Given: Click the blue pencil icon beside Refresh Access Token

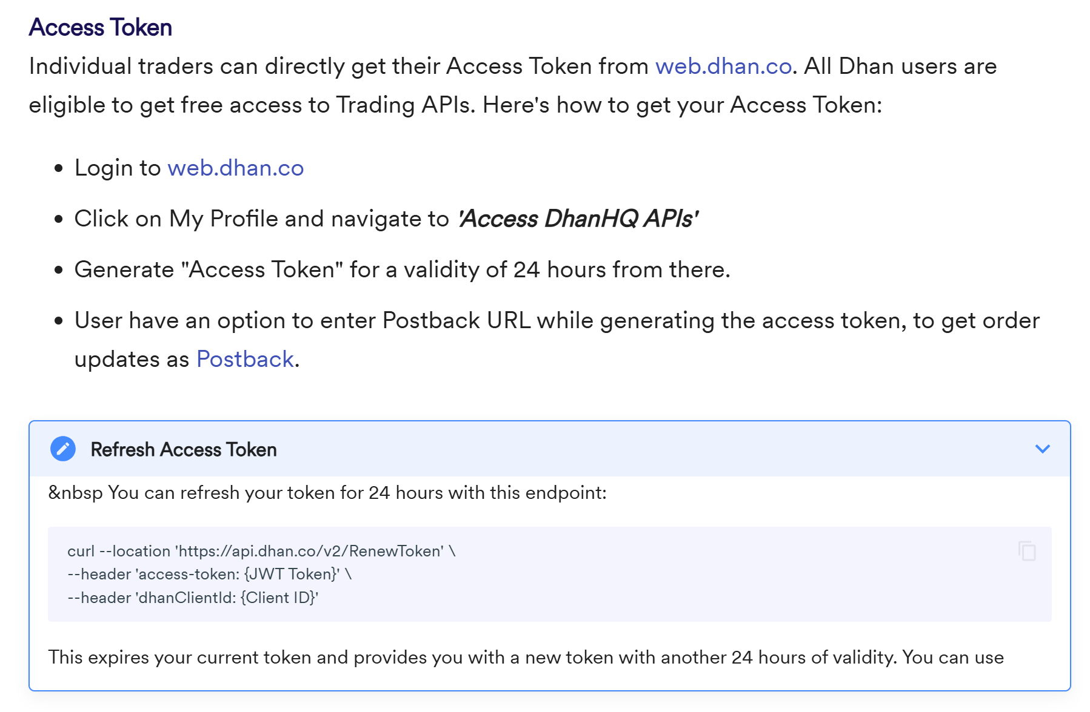Looking at the screenshot, I should (63, 449).
